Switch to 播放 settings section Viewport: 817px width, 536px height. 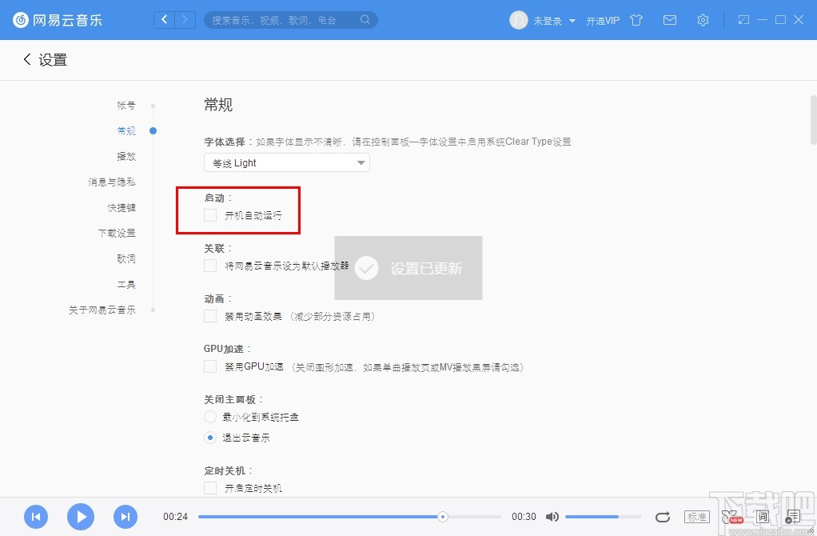pyautogui.click(x=126, y=156)
